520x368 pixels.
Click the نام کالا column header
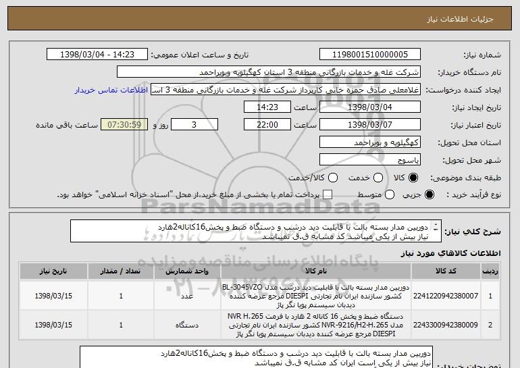316,271
